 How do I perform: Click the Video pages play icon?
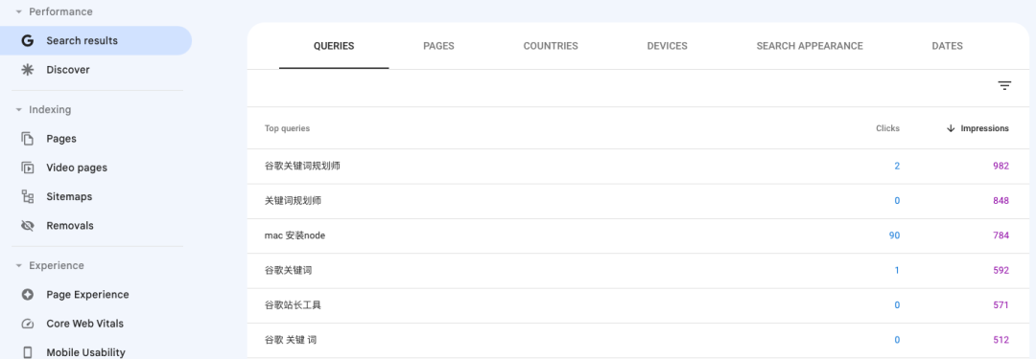[x=27, y=168]
